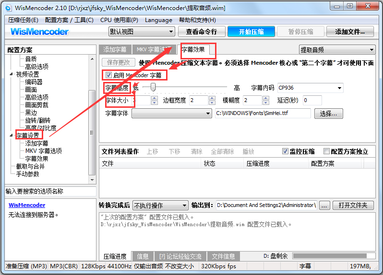The height and width of the screenshot is (275, 383).
Task: Click 全部清除 in file list operations
Action: click(x=223, y=152)
